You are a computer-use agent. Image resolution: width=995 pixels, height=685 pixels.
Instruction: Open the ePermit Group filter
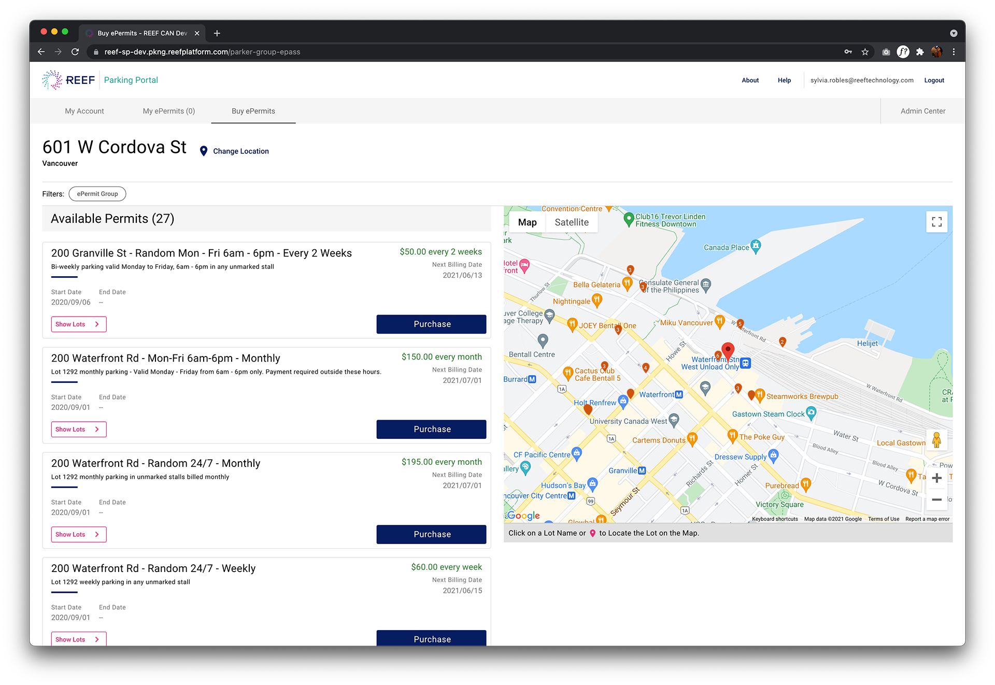tap(97, 194)
